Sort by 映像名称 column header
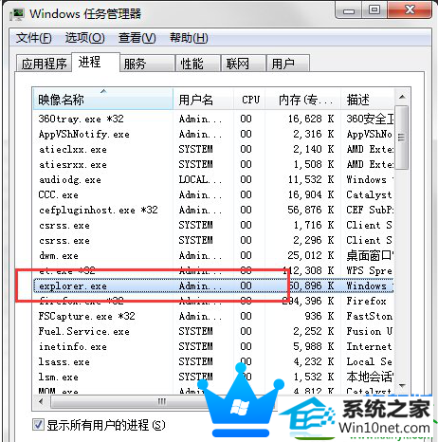Screen dimensions: 438x442 (103, 100)
